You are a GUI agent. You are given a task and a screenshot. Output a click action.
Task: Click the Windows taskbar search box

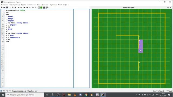[x=25, y=95]
